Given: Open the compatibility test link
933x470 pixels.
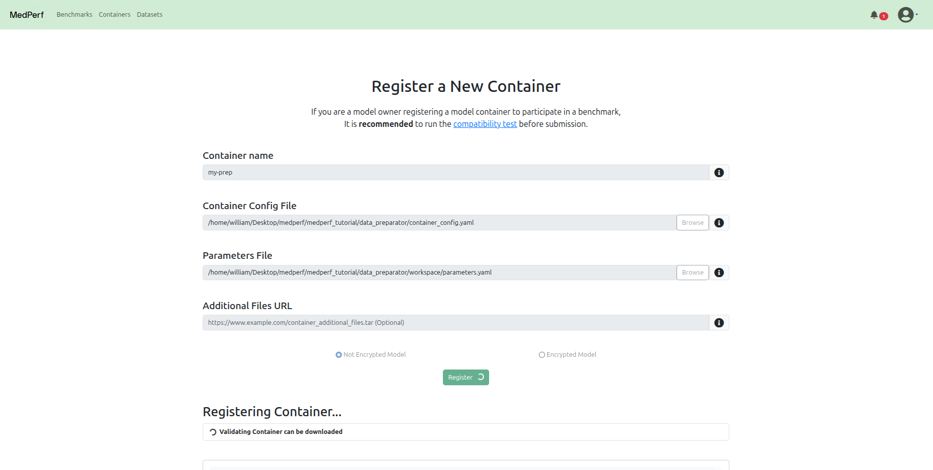Looking at the screenshot, I should [x=485, y=124].
